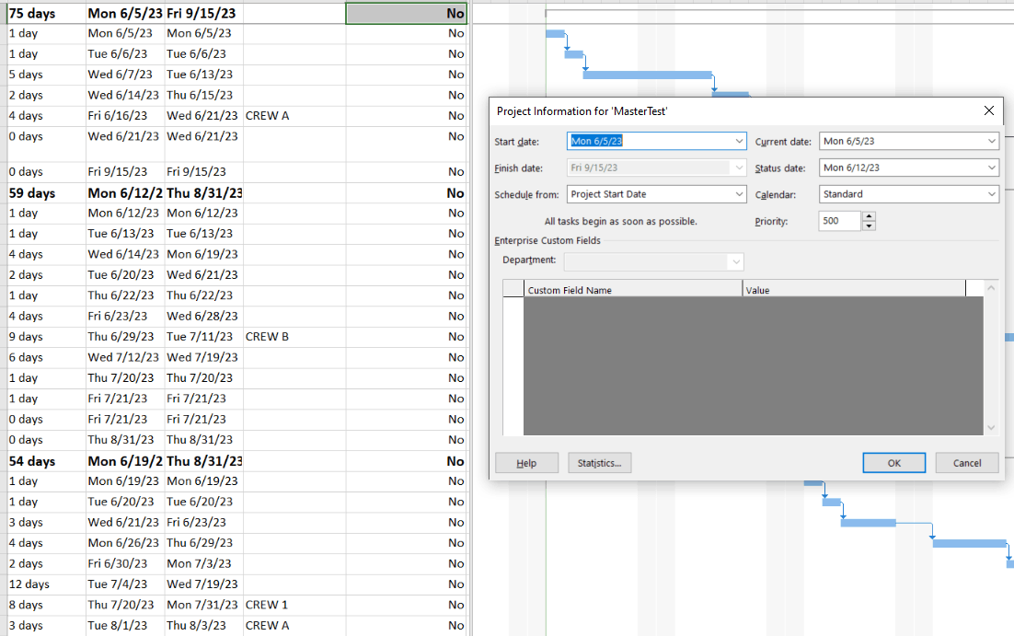The height and width of the screenshot is (636, 1014).
Task: Click the Cancel button
Action: [966, 463]
